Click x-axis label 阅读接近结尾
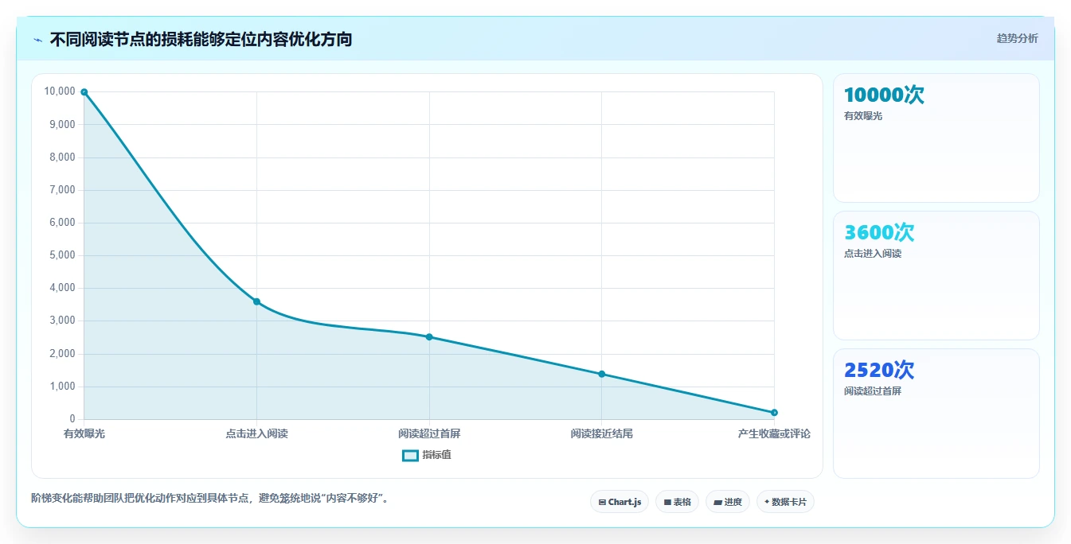Image resolution: width=1071 pixels, height=544 pixels. coord(601,433)
